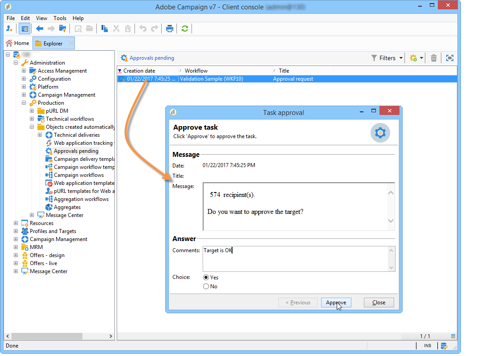Select the Yes radio button
477x356 pixels.
click(x=206, y=277)
